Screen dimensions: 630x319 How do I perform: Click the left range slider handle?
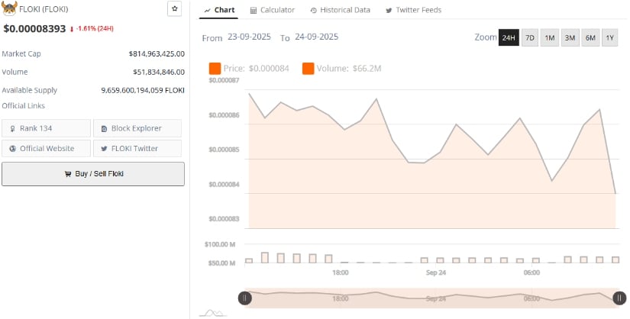click(244, 298)
